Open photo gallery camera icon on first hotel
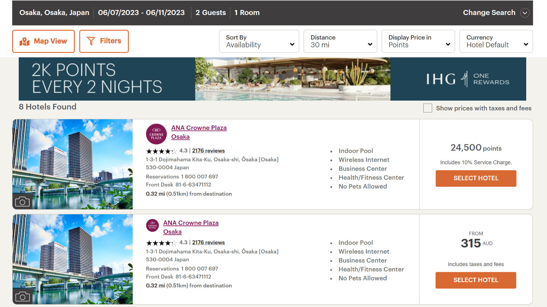This screenshot has width=547, height=307. 23,202
